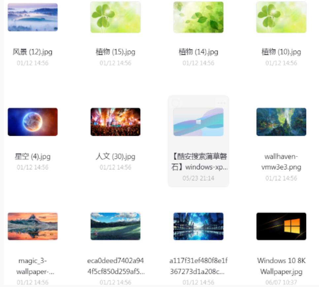Select the 植物 (15).jpg clover image
The width and height of the screenshot is (319, 287).
point(115,17)
